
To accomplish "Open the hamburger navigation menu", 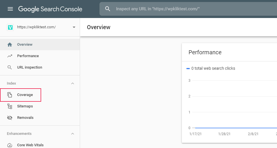I will (x=10, y=9).
